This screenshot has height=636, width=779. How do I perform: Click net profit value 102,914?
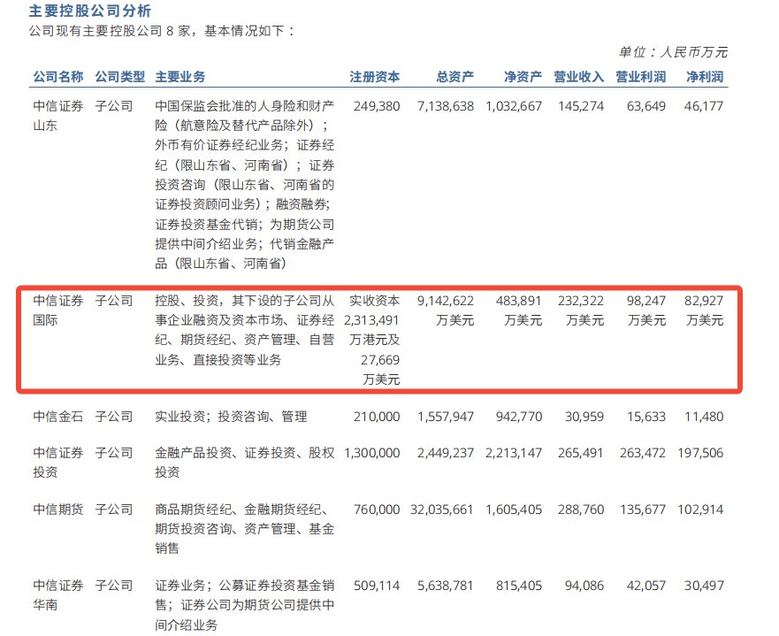(x=700, y=510)
